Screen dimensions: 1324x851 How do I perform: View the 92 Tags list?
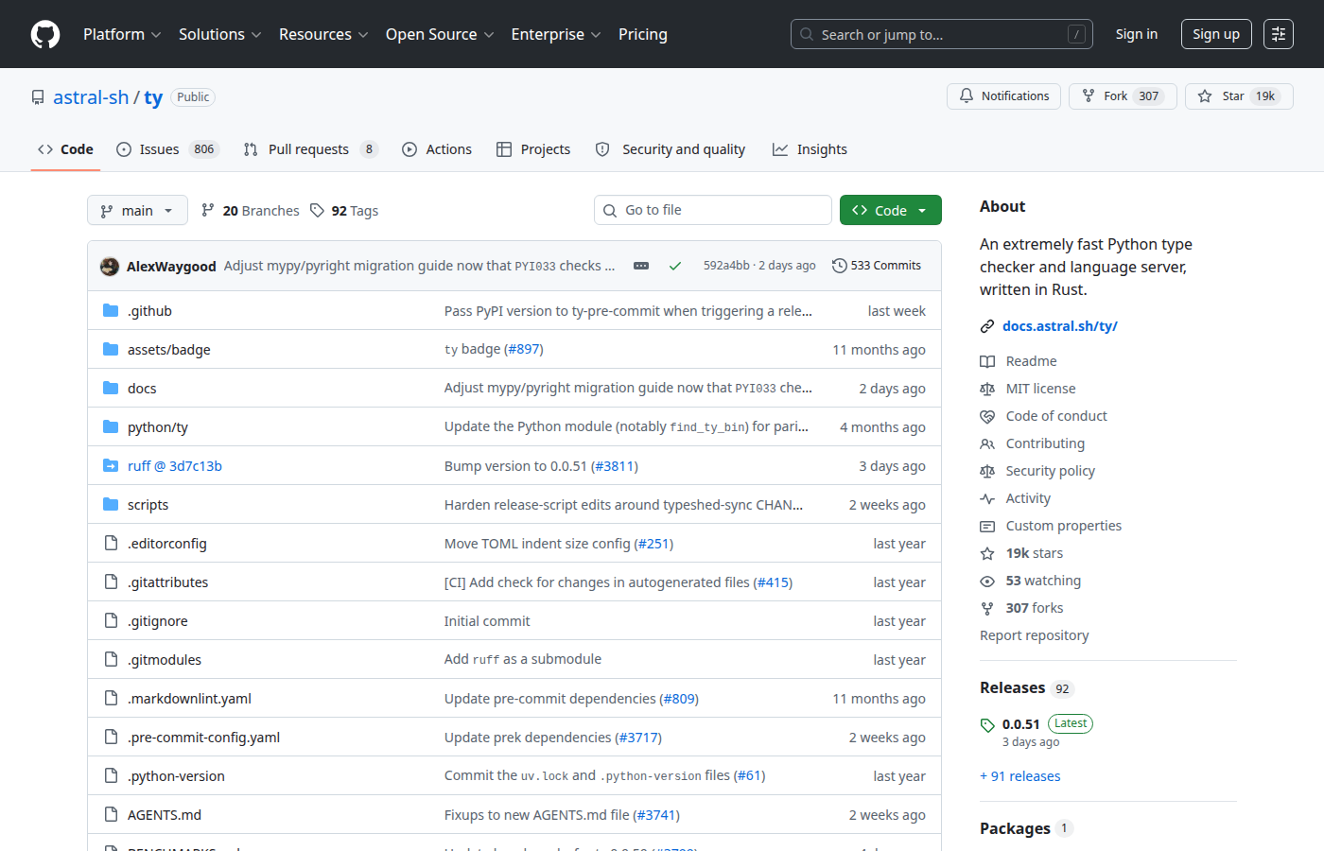[x=344, y=211]
